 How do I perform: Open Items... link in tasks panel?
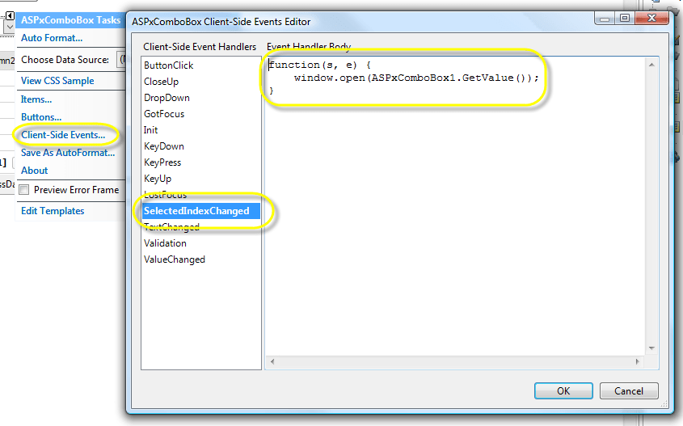tap(36, 99)
